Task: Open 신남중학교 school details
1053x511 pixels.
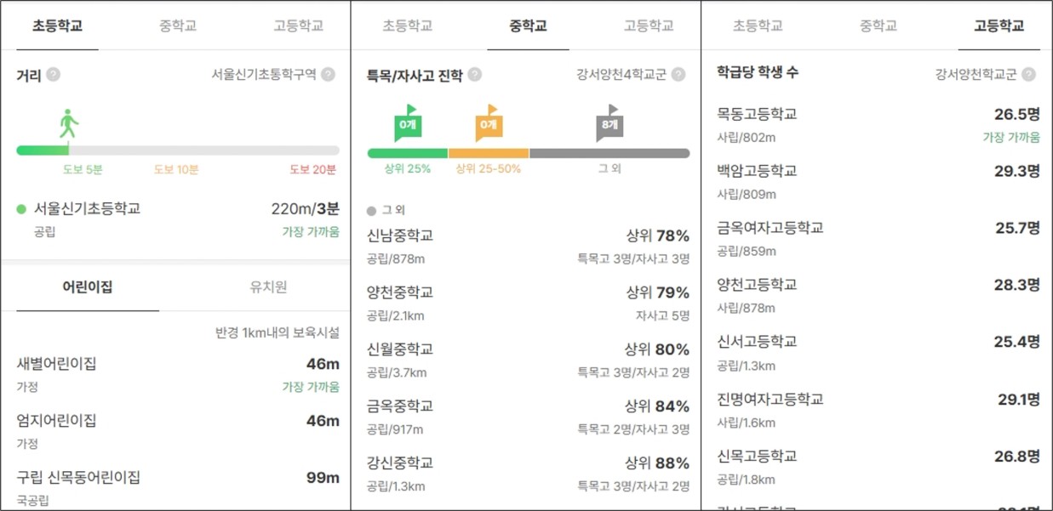Action: (528, 247)
